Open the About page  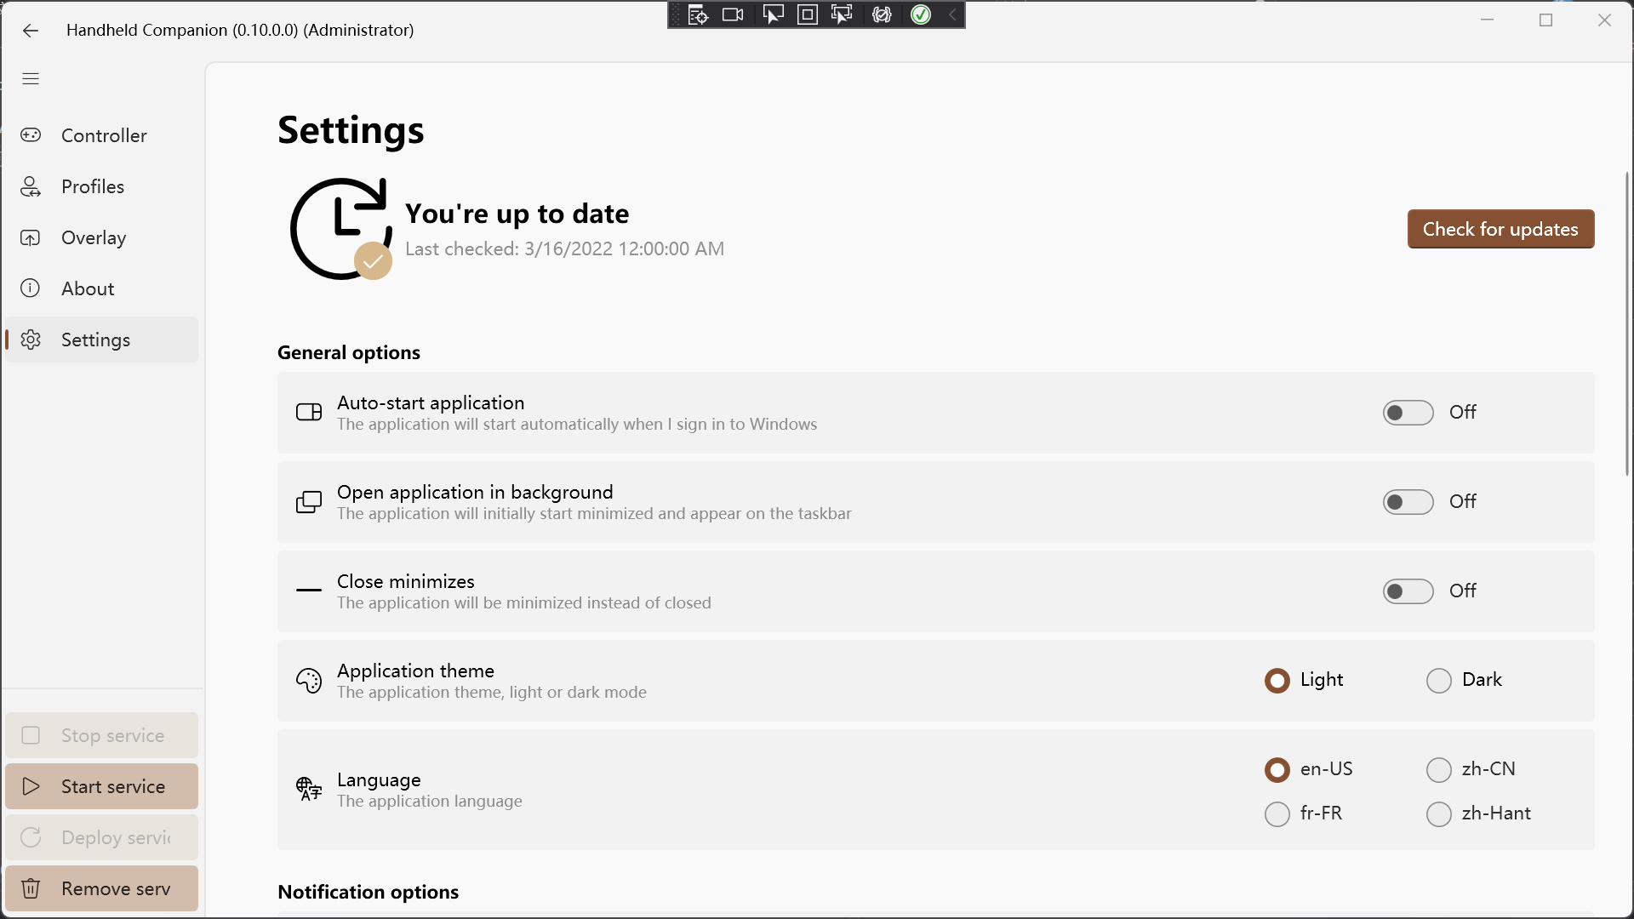tap(87, 288)
